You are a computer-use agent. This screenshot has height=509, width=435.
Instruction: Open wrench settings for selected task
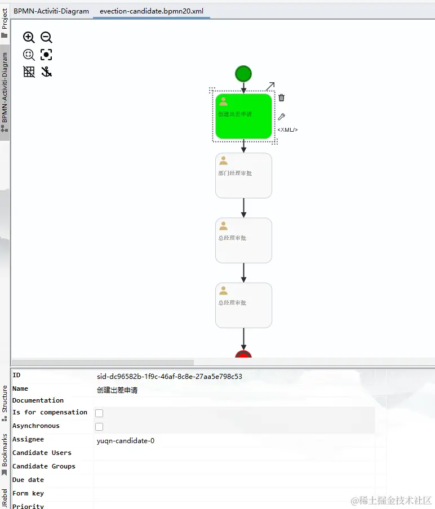coord(281,117)
